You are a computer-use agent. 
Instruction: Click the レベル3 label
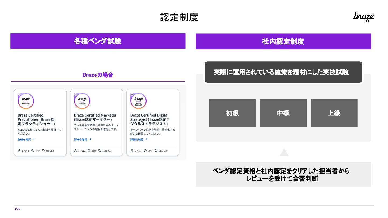pos(138,151)
